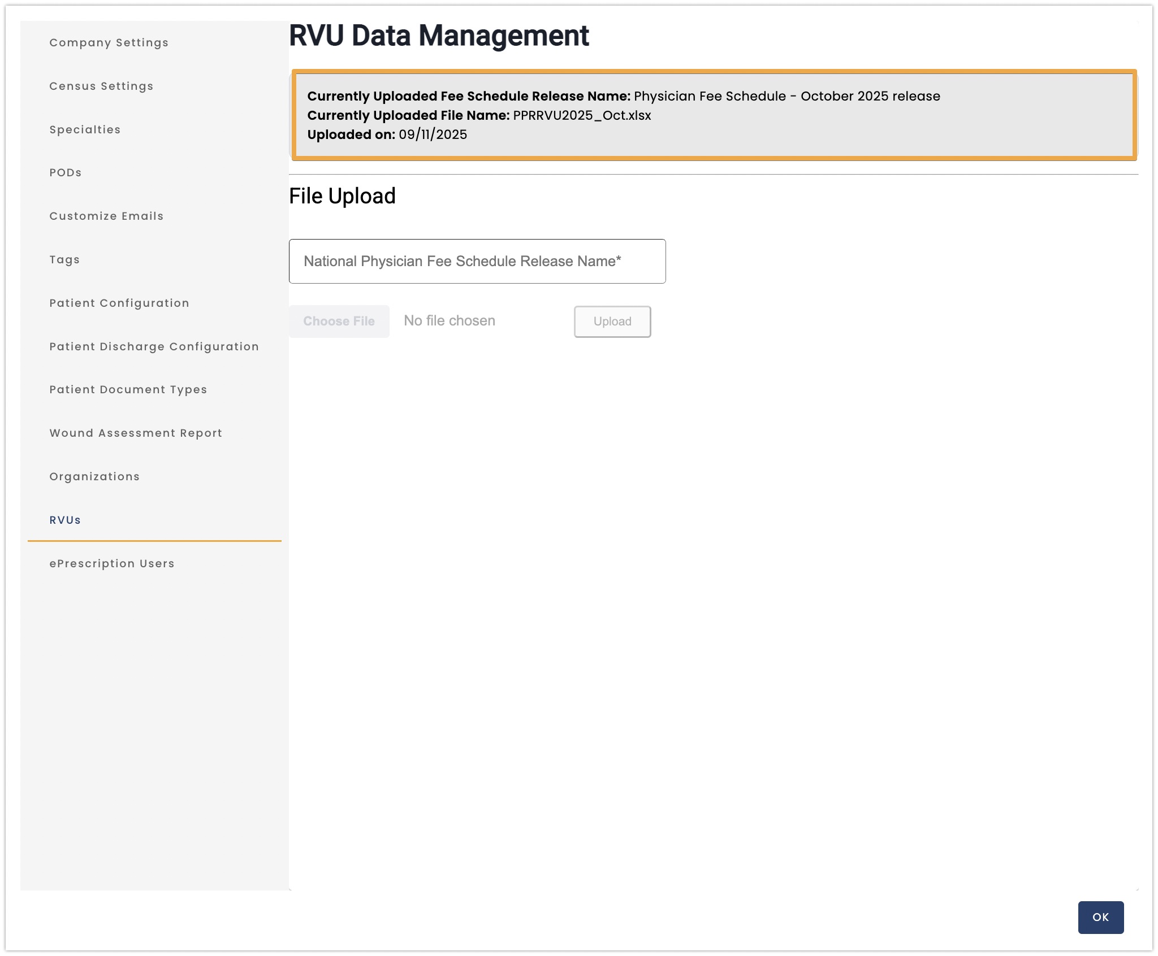Click the National Physician Fee Schedule Release Name field
This screenshot has height=956, width=1158.
tap(477, 261)
